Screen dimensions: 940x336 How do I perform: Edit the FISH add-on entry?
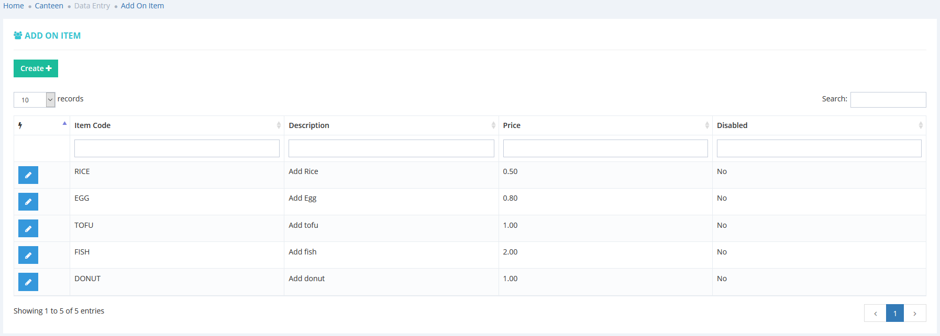click(x=28, y=255)
